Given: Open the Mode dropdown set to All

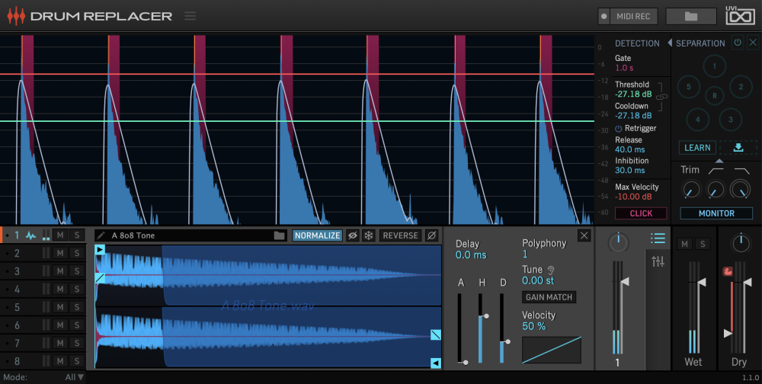Looking at the screenshot, I should click(75, 377).
